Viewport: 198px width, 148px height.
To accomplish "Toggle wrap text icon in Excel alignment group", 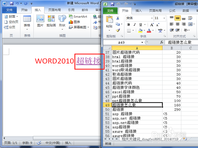I will coord(190,18).
